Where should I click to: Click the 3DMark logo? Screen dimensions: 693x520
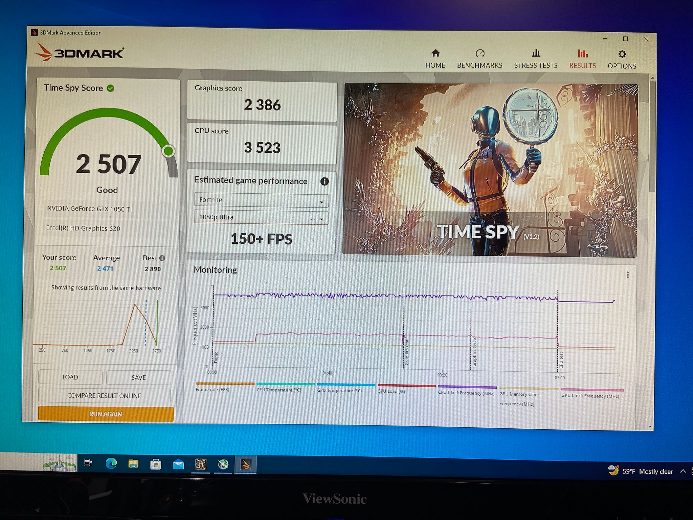pos(79,52)
